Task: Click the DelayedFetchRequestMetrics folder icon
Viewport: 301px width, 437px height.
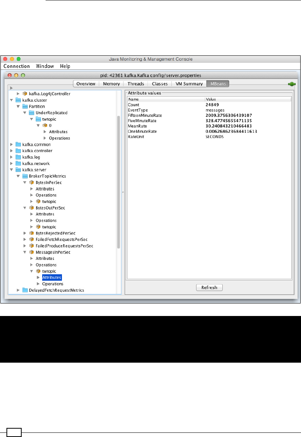Action: pyautogui.click(x=25, y=290)
